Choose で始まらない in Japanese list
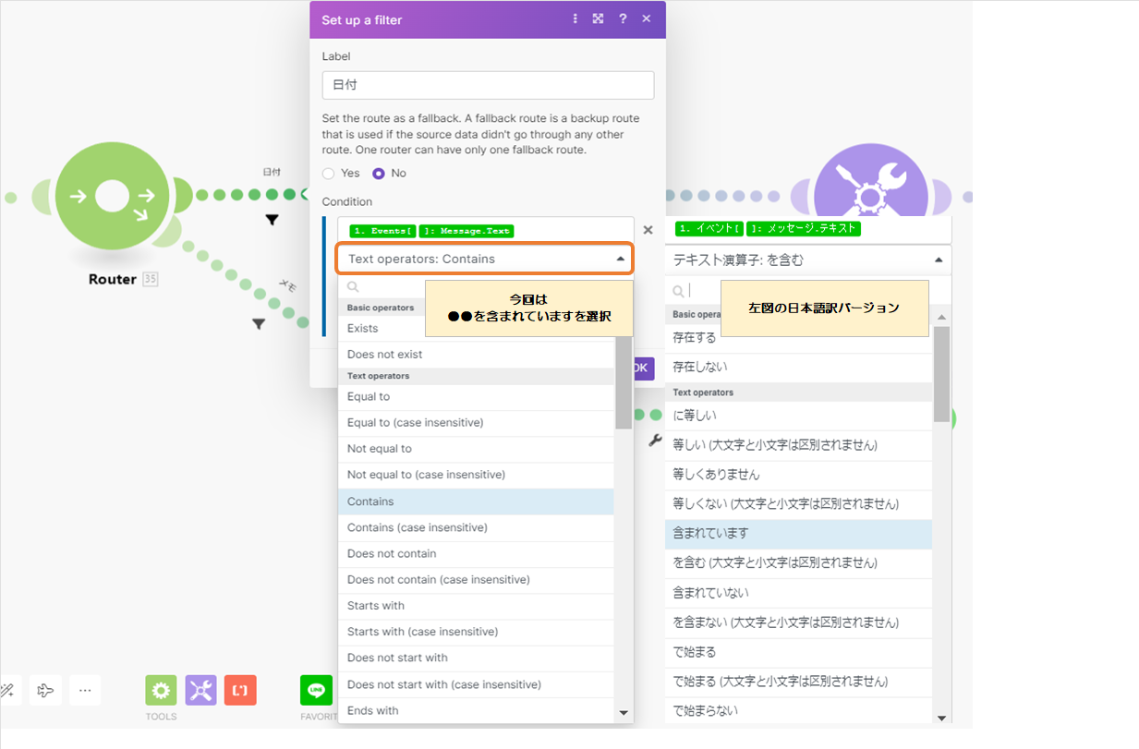1139x749 pixels. click(x=798, y=711)
